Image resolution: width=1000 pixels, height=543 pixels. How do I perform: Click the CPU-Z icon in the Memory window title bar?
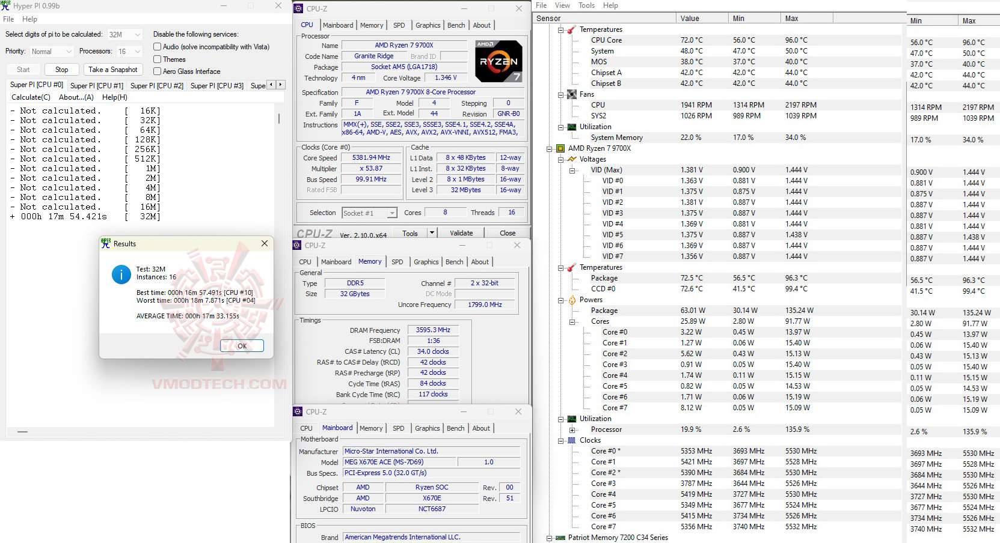pos(296,245)
